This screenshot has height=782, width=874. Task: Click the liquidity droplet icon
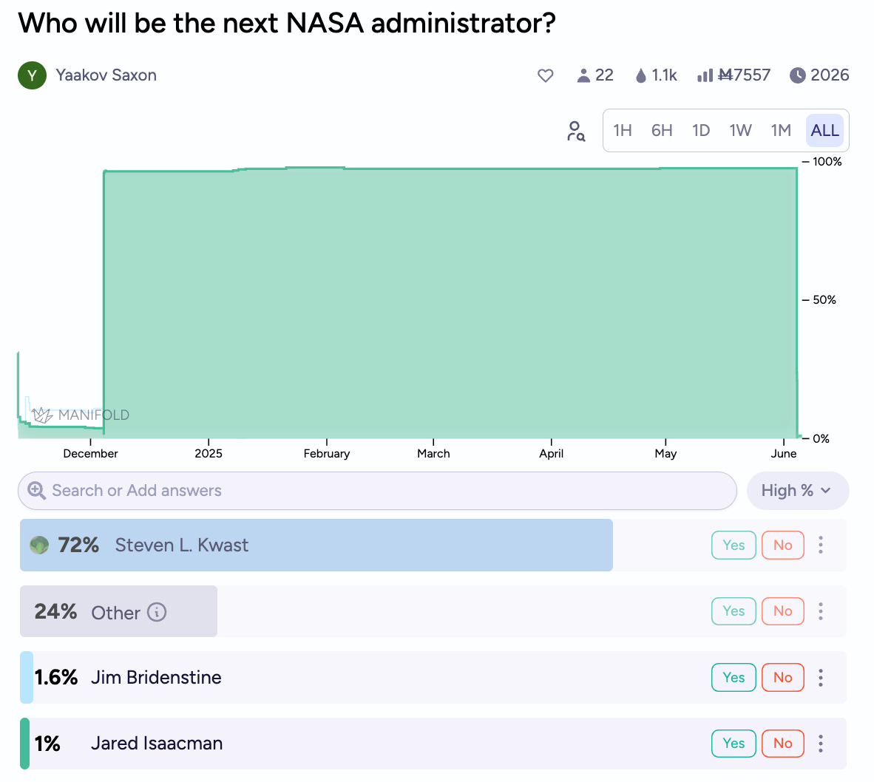tap(640, 75)
